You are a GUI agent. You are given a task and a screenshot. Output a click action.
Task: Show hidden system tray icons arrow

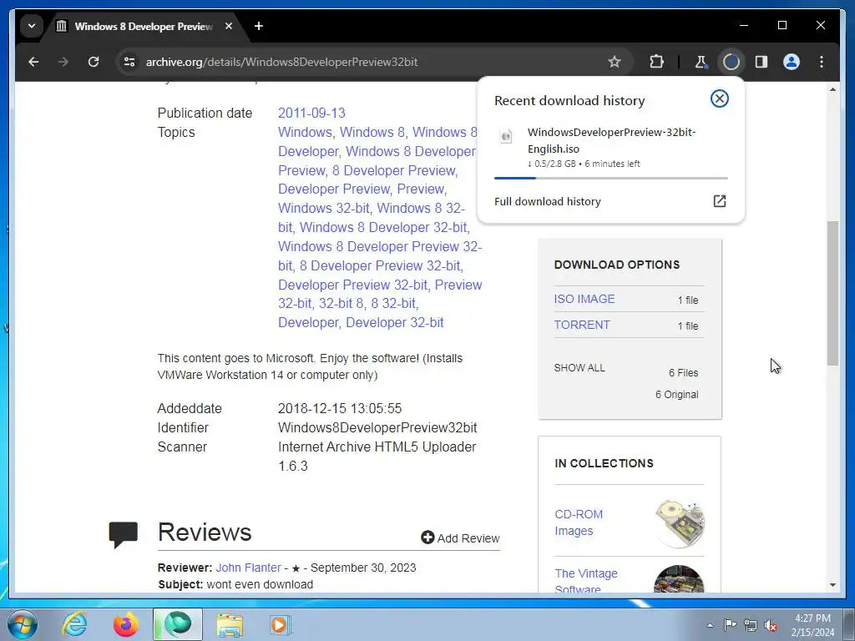click(x=710, y=625)
